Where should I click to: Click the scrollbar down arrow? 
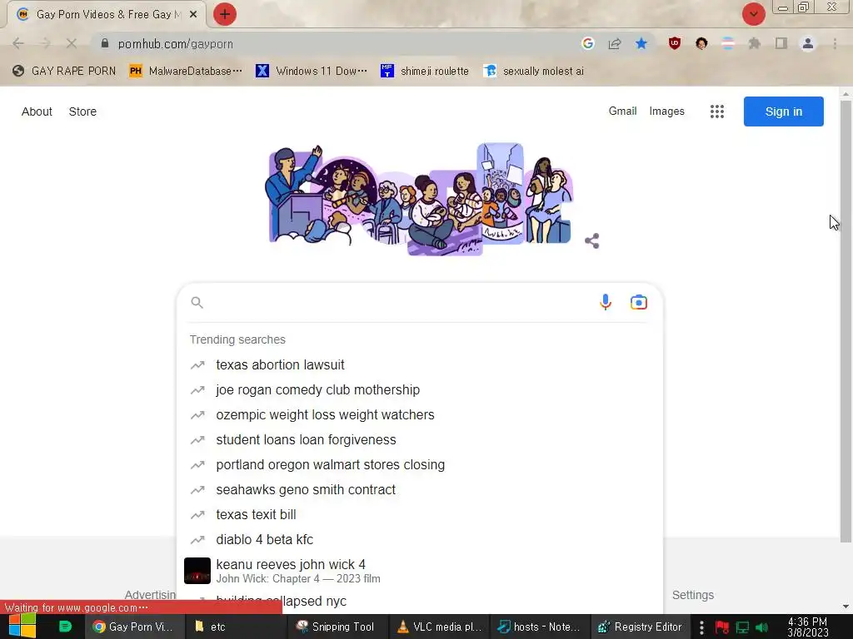tap(846, 607)
